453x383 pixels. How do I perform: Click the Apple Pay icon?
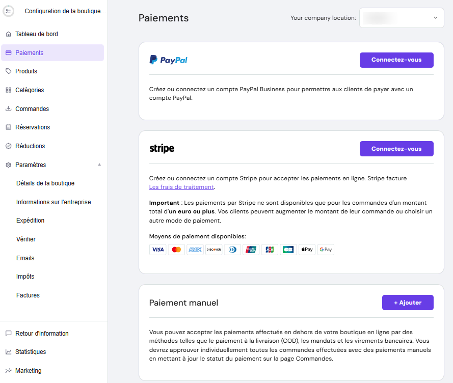307,250
